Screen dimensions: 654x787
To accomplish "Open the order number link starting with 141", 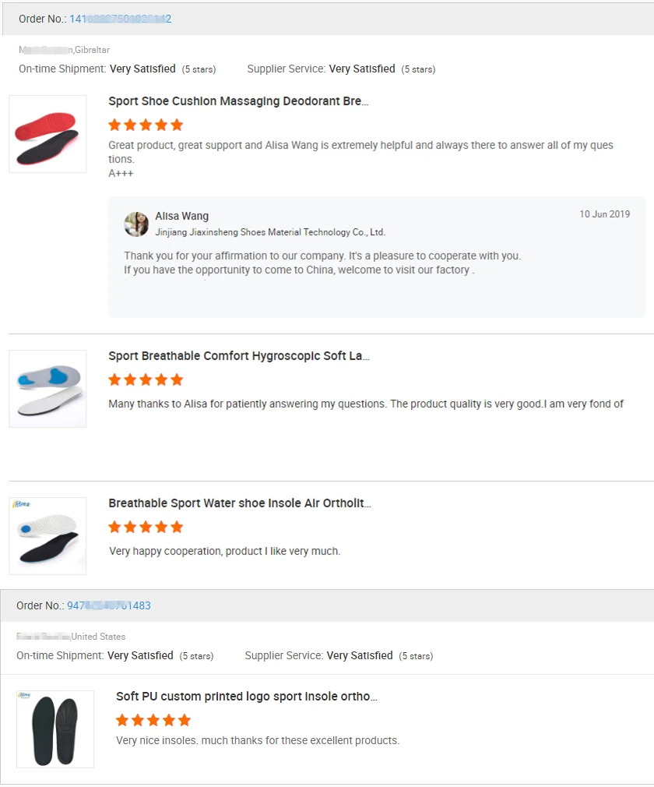I will coord(121,19).
